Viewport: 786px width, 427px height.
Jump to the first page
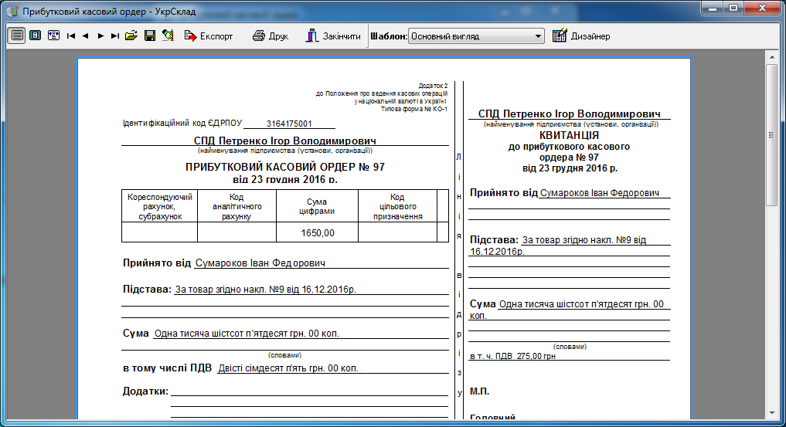click(71, 36)
